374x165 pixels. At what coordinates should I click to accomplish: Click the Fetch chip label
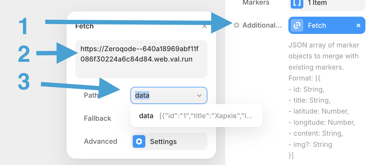(317, 26)
